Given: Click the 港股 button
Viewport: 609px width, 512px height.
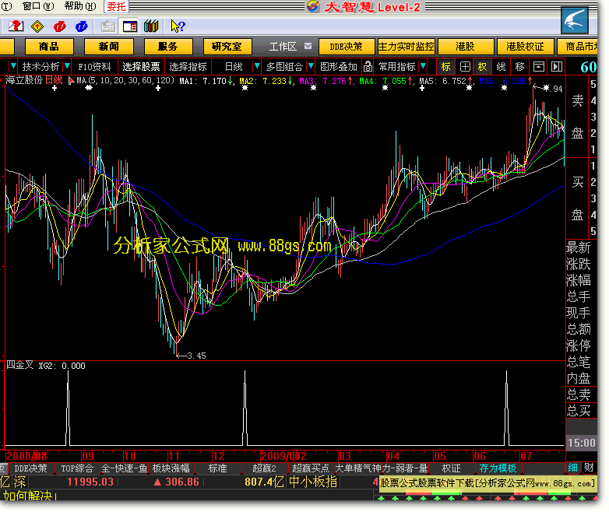Looking at the screenshot, I should coord(465,47).
